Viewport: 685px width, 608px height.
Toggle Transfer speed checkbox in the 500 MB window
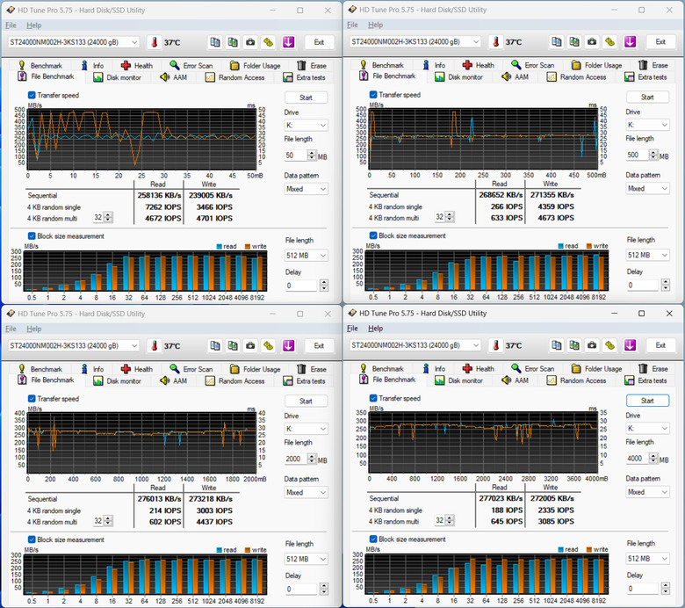373,94
